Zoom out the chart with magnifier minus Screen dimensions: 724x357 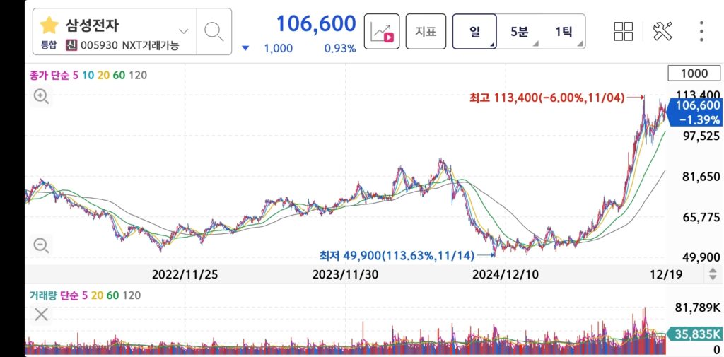[x=41, y=246]
